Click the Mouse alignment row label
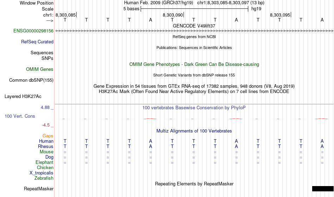The height and width of the screenshot is (197, 334). [x=46, y=152]
